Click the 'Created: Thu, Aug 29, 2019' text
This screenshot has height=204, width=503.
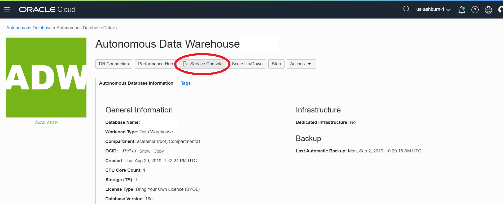coord(151,161)
